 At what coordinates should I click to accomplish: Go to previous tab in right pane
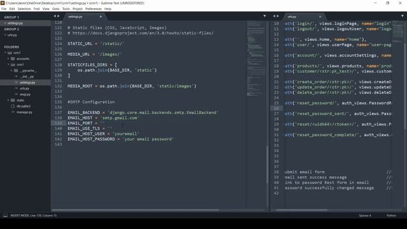click(274, 16)
